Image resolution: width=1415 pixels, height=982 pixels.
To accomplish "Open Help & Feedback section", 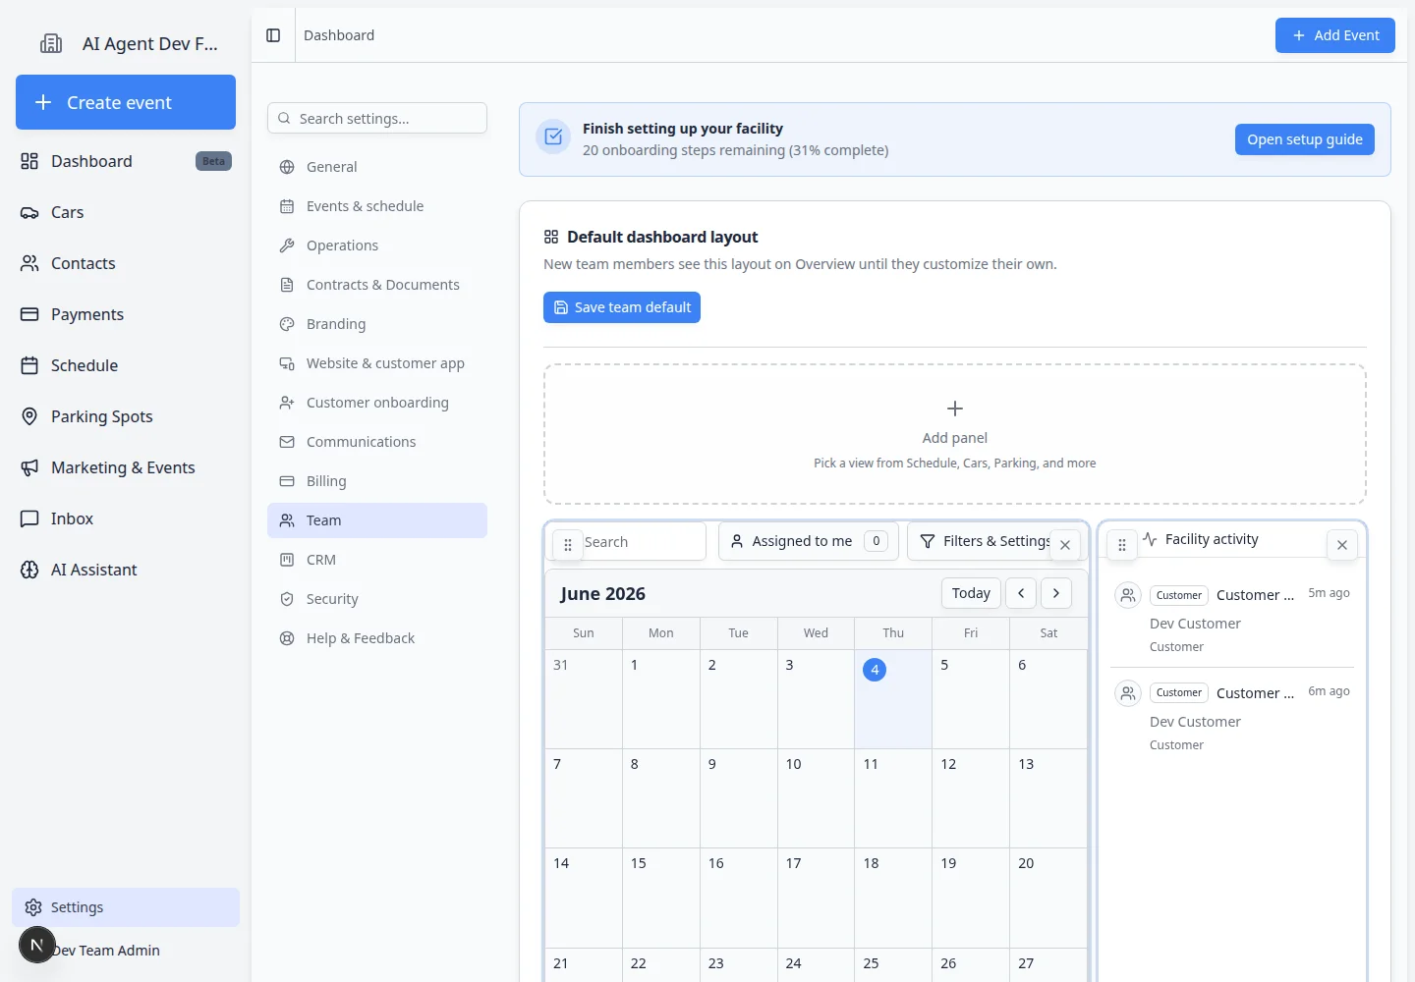I will point(377,638).
